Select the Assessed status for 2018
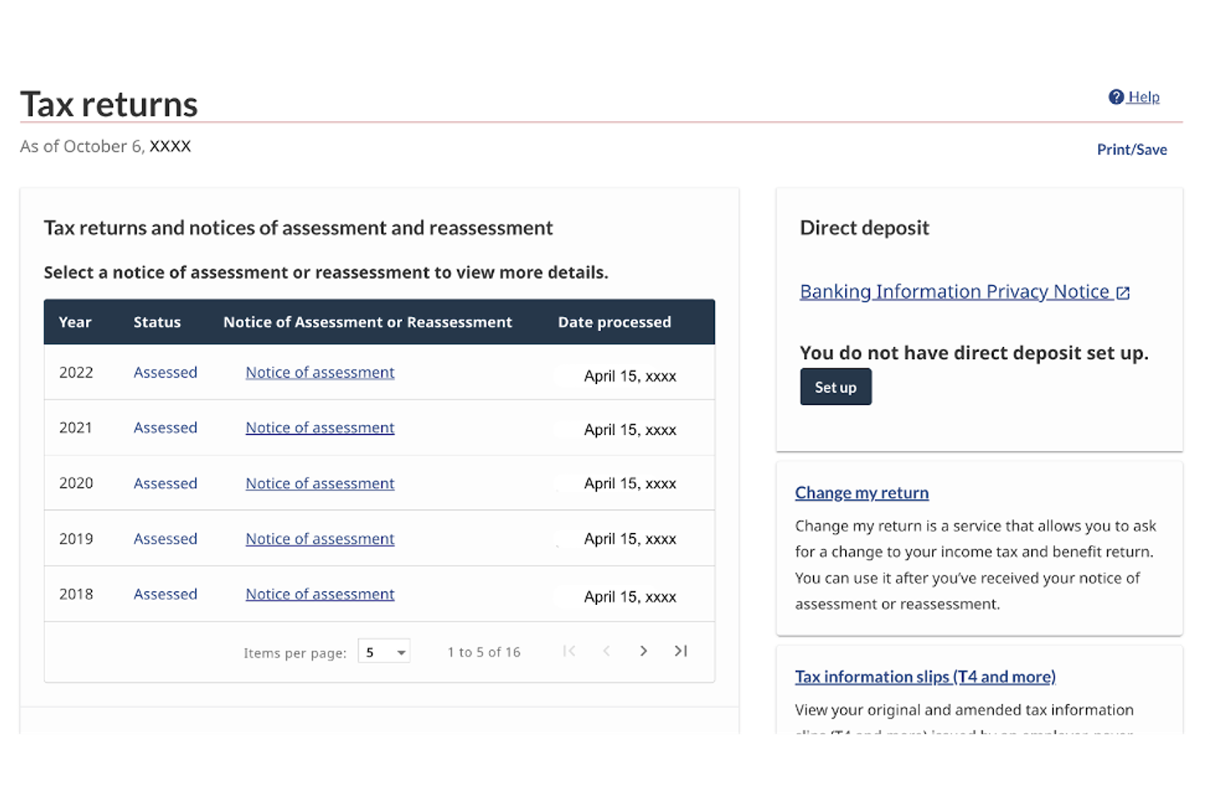 pyautogui.click(x=165, y=594)
